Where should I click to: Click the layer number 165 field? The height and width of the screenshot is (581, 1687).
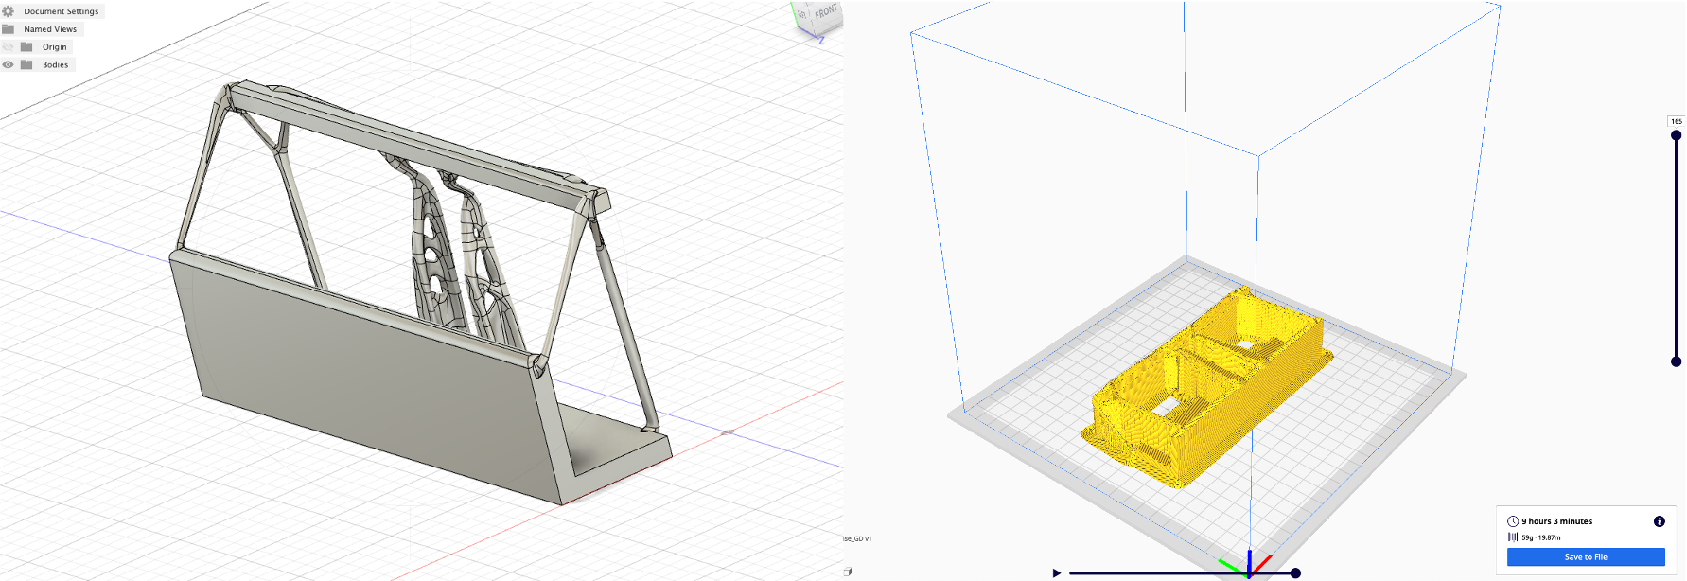click(x=1676, y=121)
